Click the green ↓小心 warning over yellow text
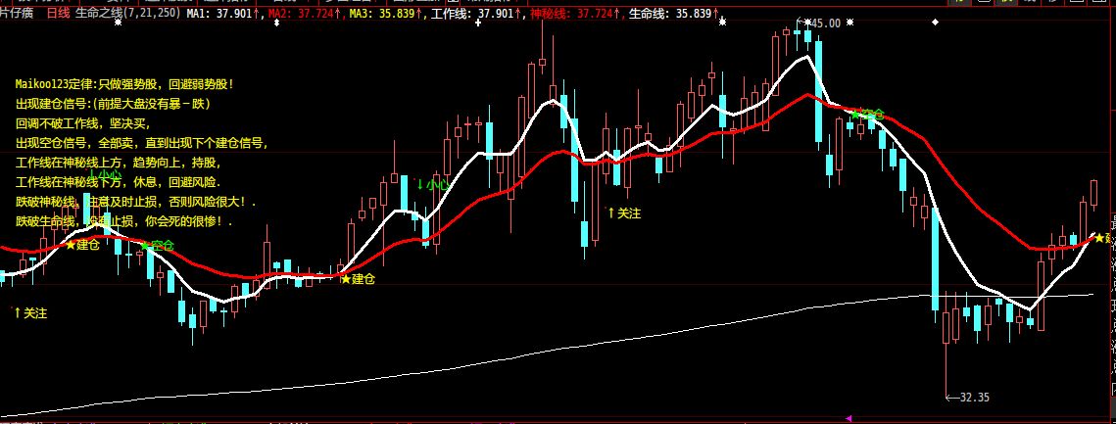The image size is (1116, 424). click(106, 174)
